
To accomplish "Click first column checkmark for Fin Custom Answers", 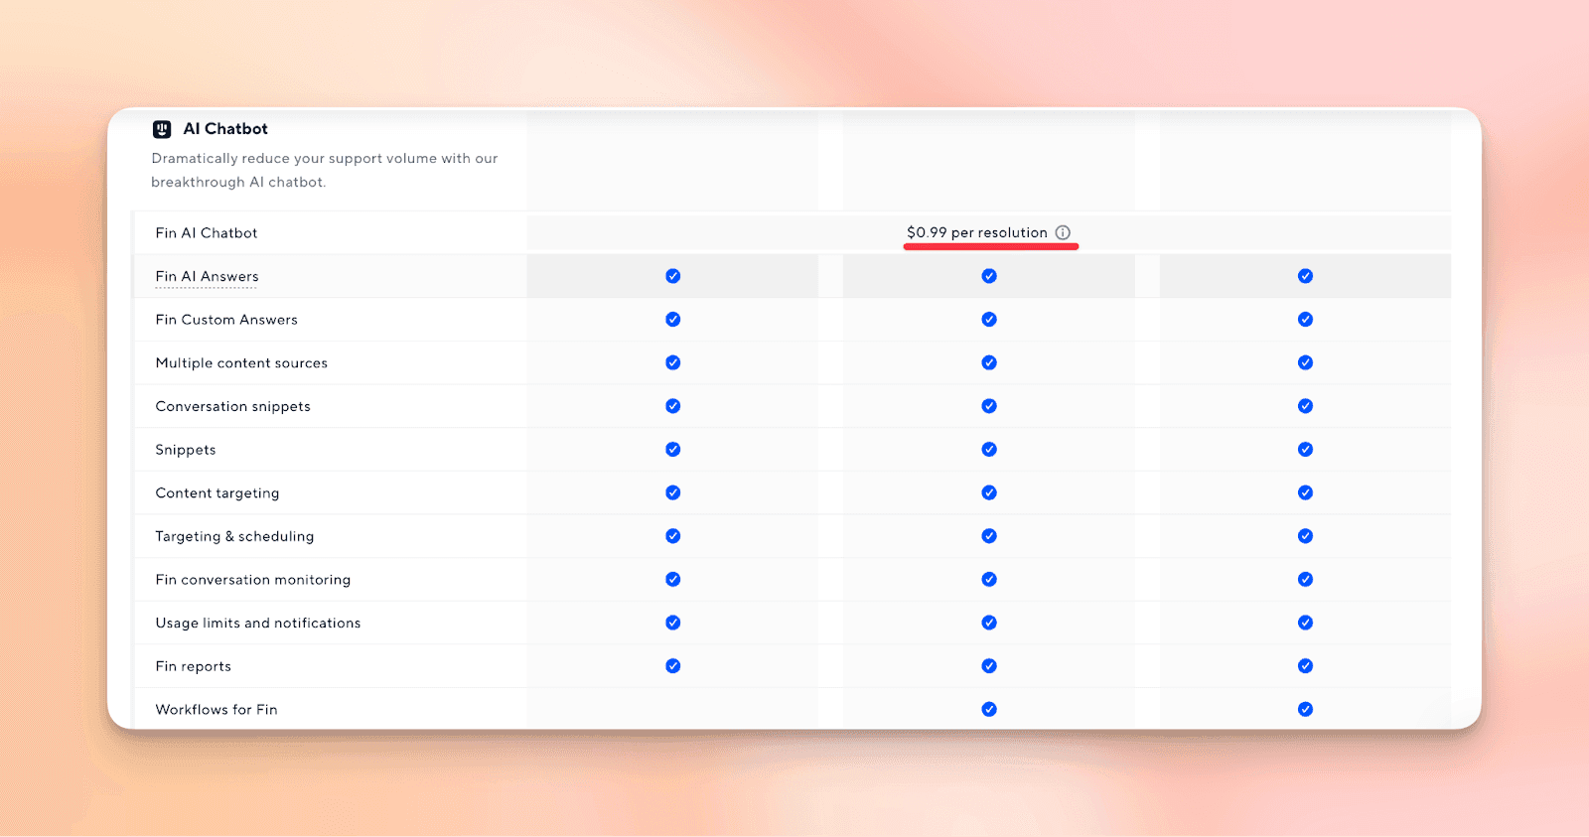I will 673,320.
